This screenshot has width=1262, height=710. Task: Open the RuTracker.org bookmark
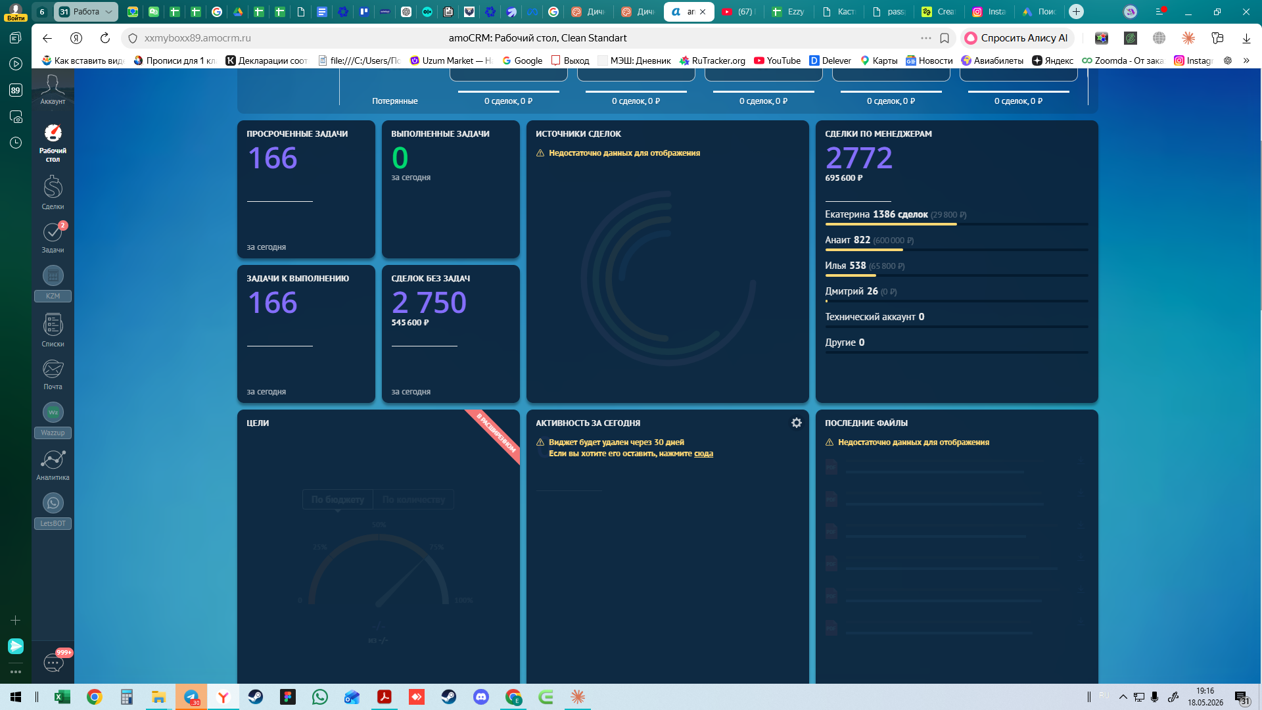click(x=712, y=60)
